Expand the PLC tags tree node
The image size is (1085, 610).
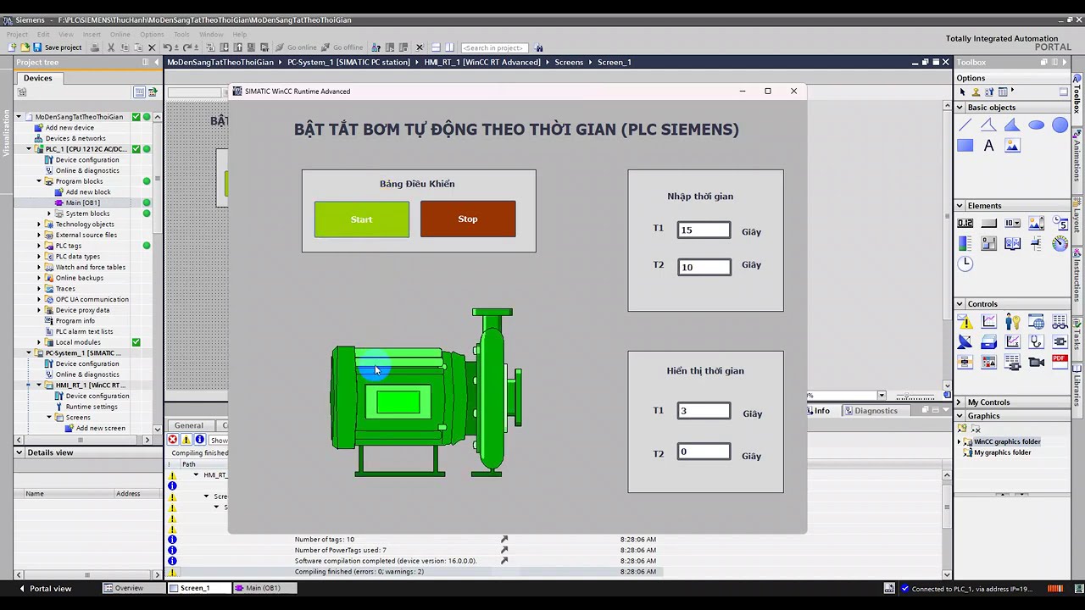[x=39, y=246]
